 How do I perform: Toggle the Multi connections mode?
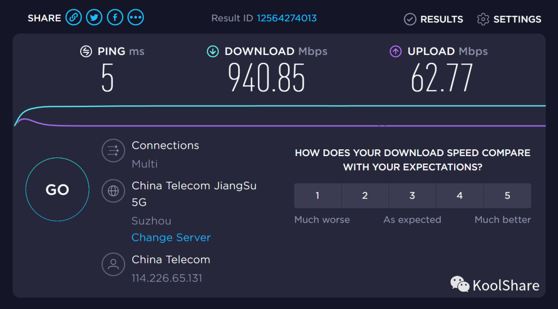(x=145, y=164)
